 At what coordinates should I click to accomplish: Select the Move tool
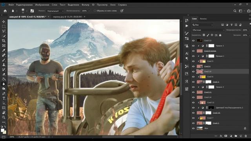(x=4, y=22)
